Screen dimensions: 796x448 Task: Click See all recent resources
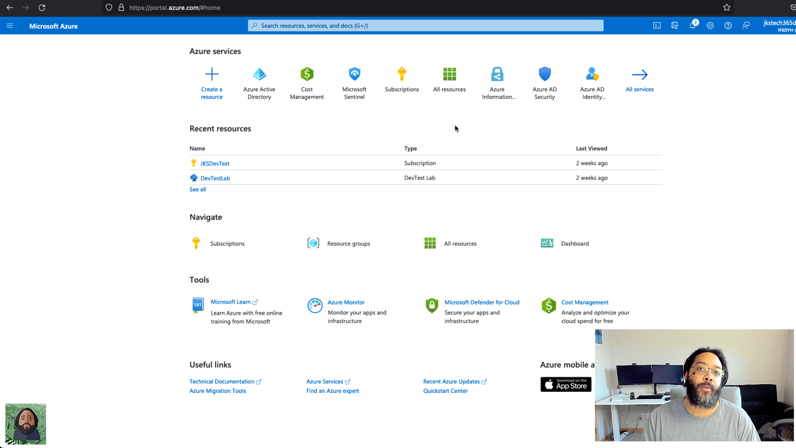(x=197, y=189)
